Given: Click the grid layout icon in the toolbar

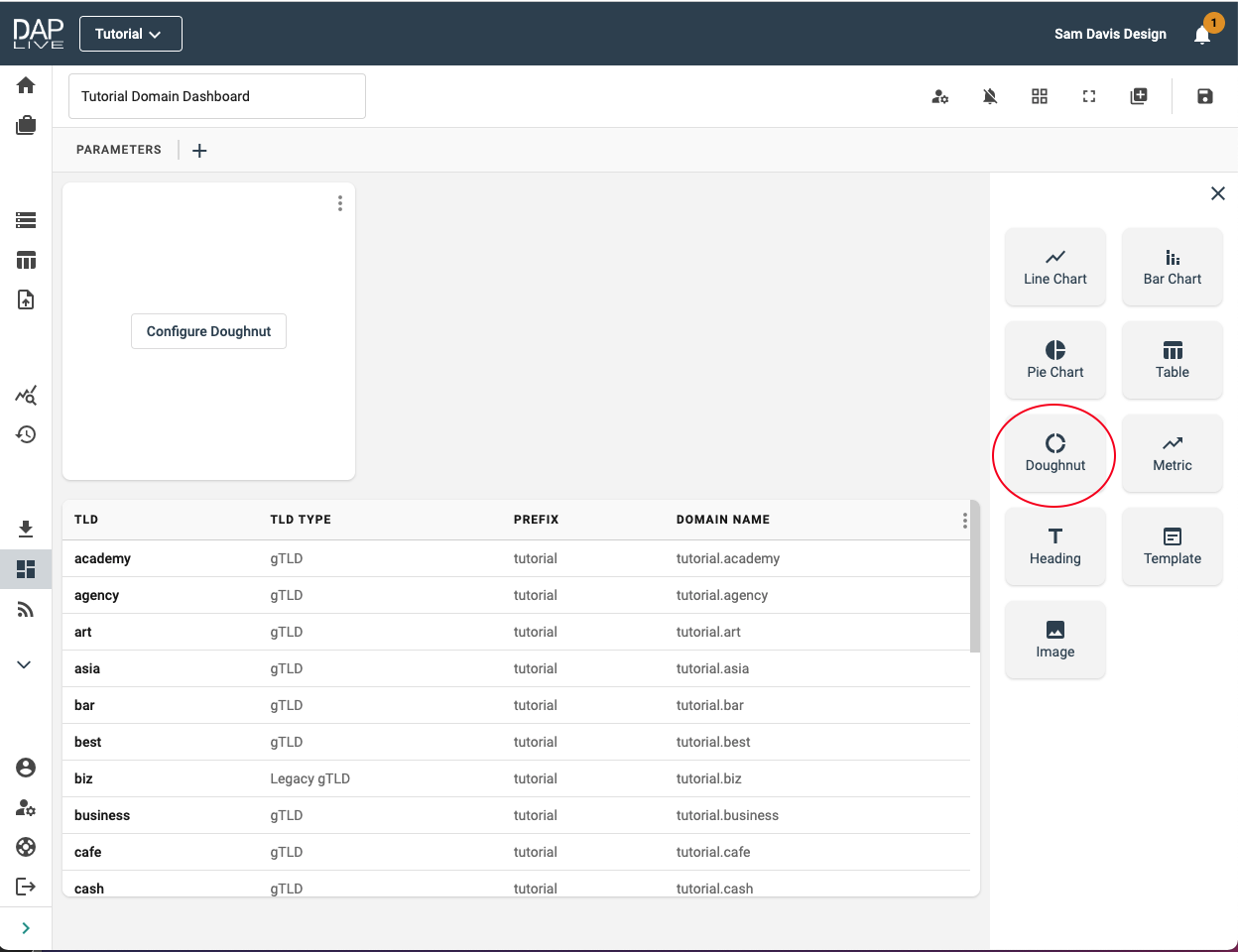Looking at the screenshot, I should coord(1040,96).
